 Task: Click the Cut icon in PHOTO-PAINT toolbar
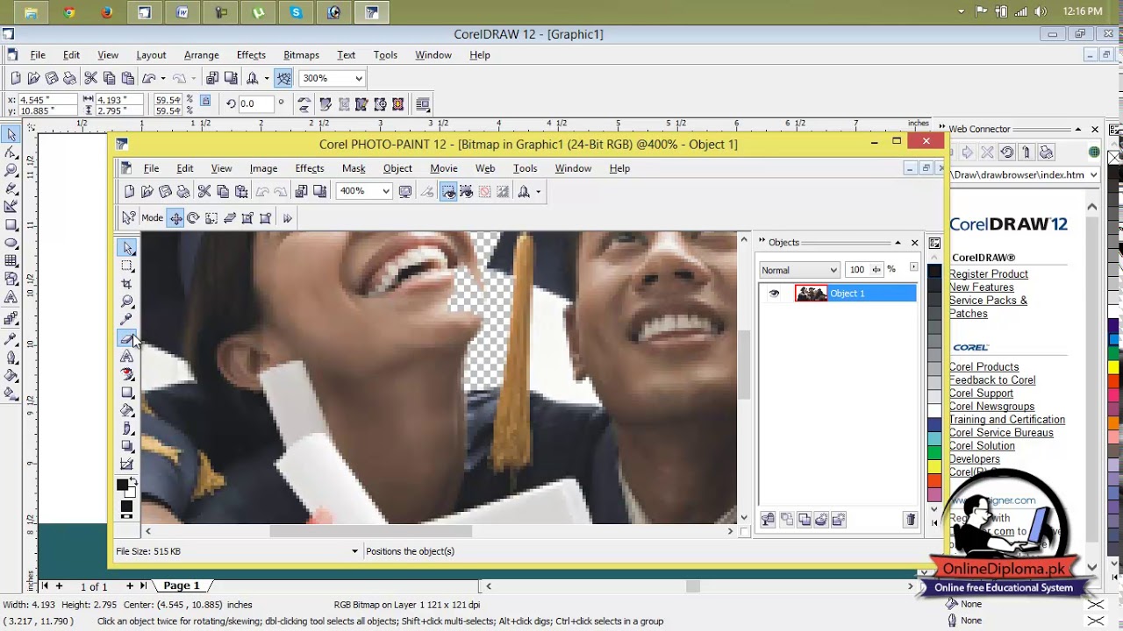pyautogui.click(x=204, y=191)
